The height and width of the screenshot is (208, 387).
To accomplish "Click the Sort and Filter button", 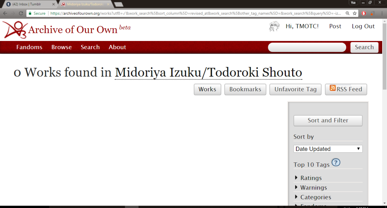I will [x=328, y=120].
